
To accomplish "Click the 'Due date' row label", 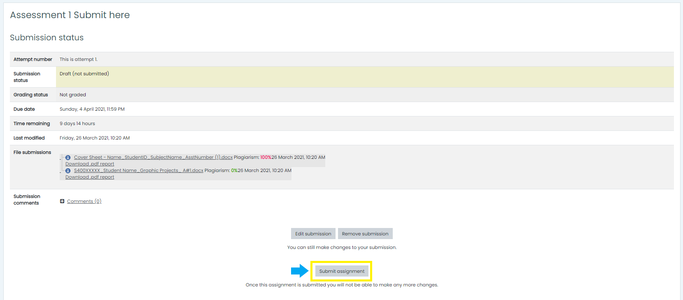I will (24, 109).
